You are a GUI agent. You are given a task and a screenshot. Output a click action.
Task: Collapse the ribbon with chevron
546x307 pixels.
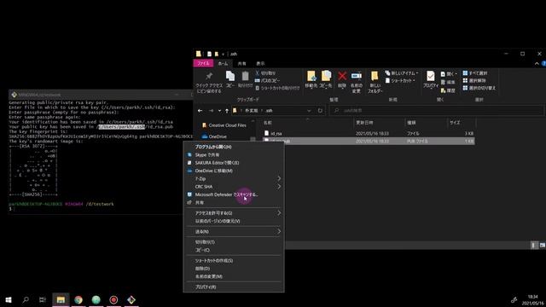537,64
